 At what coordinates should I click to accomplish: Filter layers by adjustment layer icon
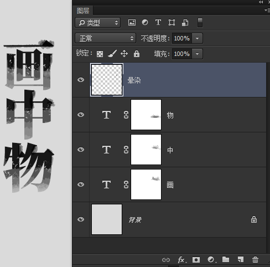pyautogui.click(x=145, y=22)
